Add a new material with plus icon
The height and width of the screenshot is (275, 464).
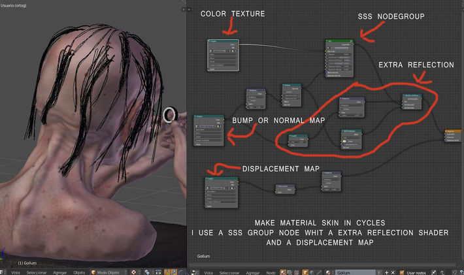(386, 272)
